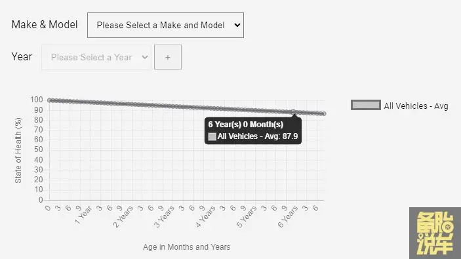Screen dimensions: 461x259
Task: Click the gray square icon inside the tooltip
Action: point(212,136)
